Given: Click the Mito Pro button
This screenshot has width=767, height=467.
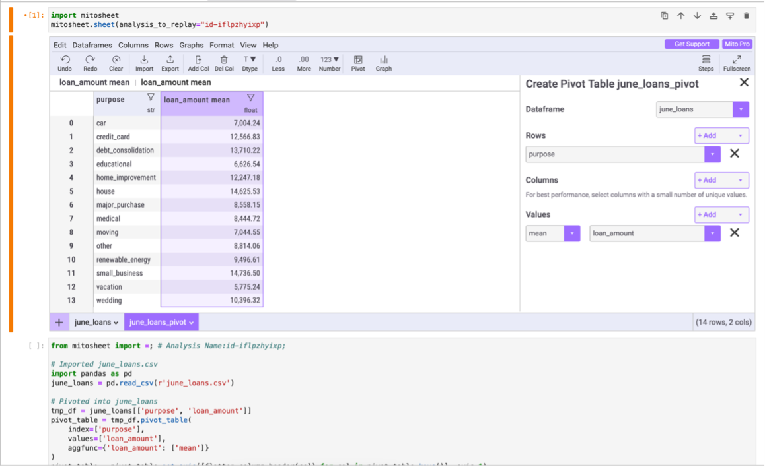Looking at the screenshot, I should point(737,44).
